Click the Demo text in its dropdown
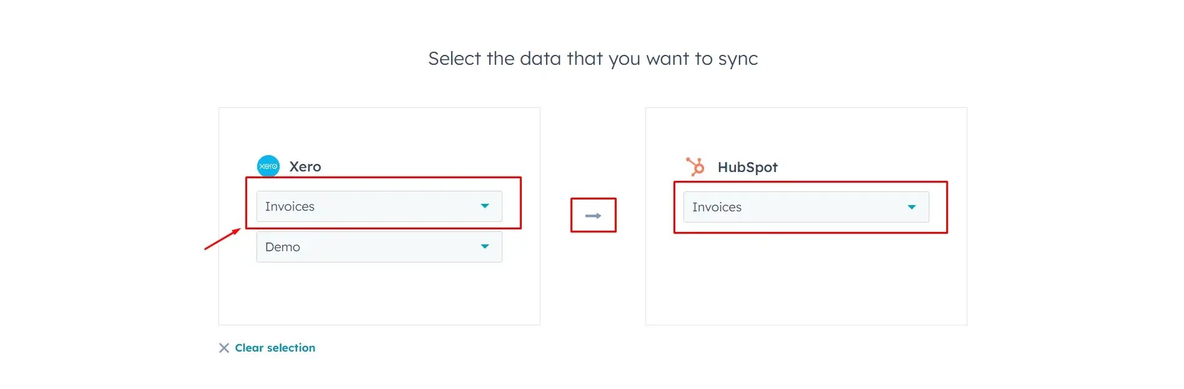Image resolution: width=1184 pixels, height=389 pixels. tap(282, 246)
